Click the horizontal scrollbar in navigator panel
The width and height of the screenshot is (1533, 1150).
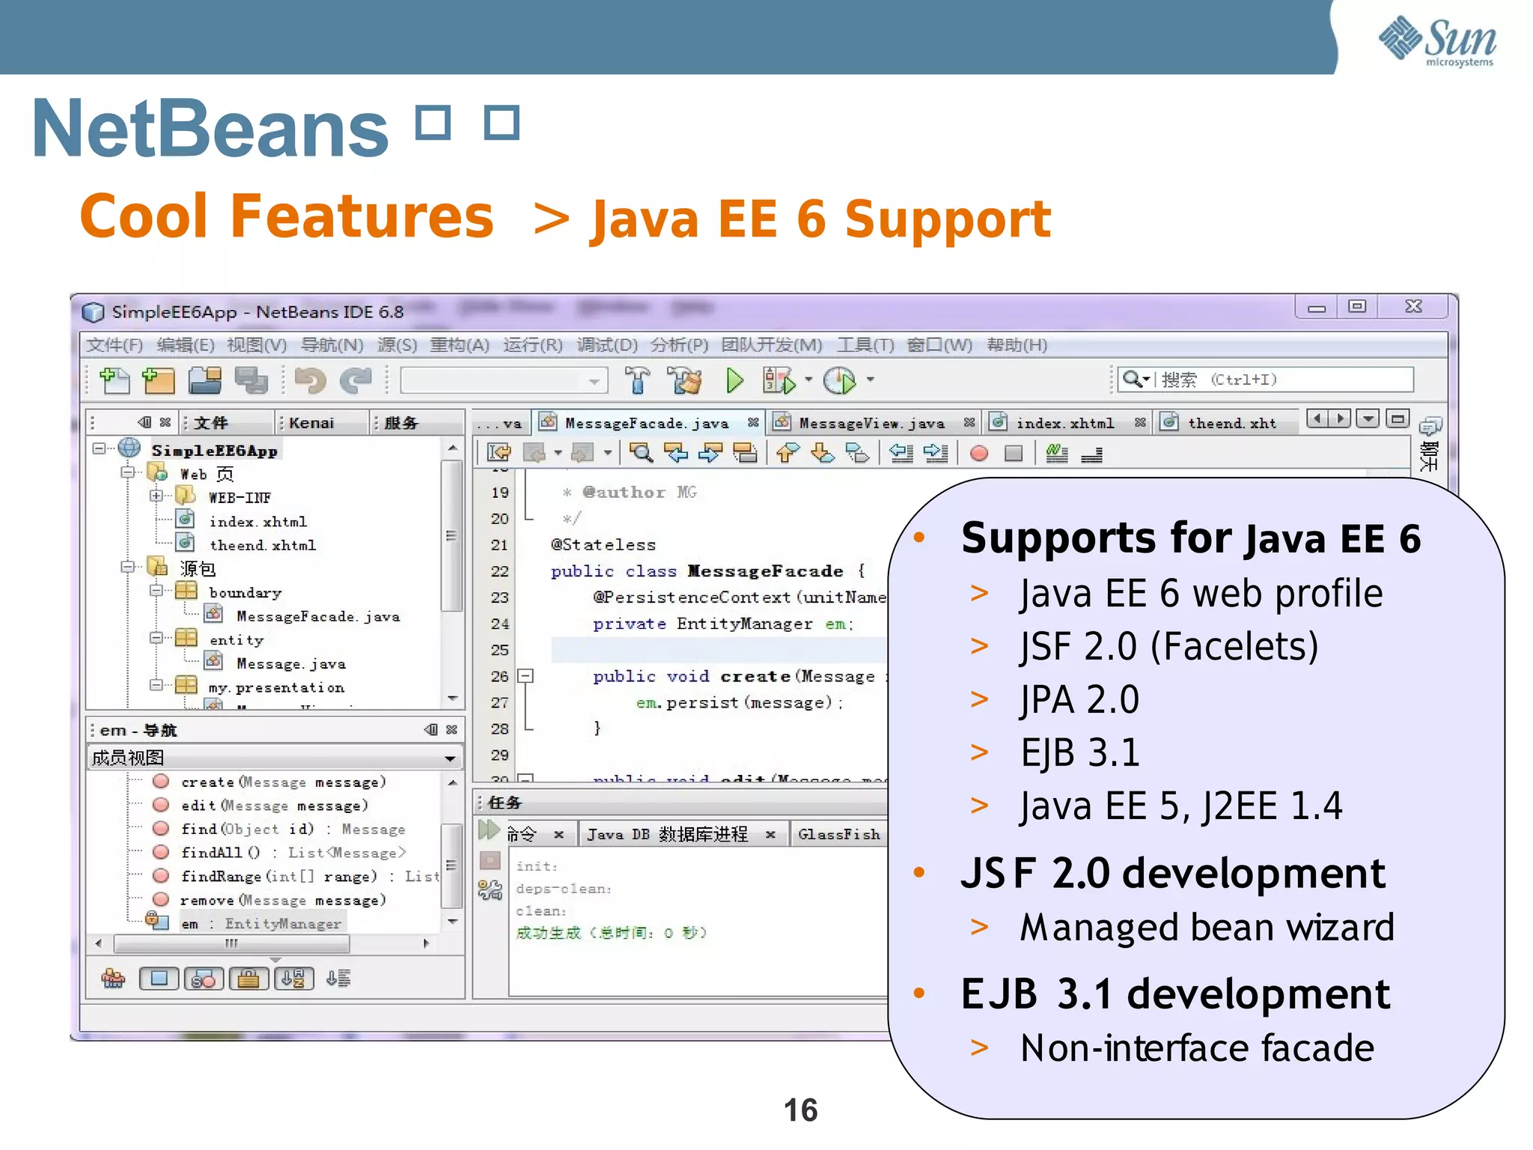click(232, 943)
